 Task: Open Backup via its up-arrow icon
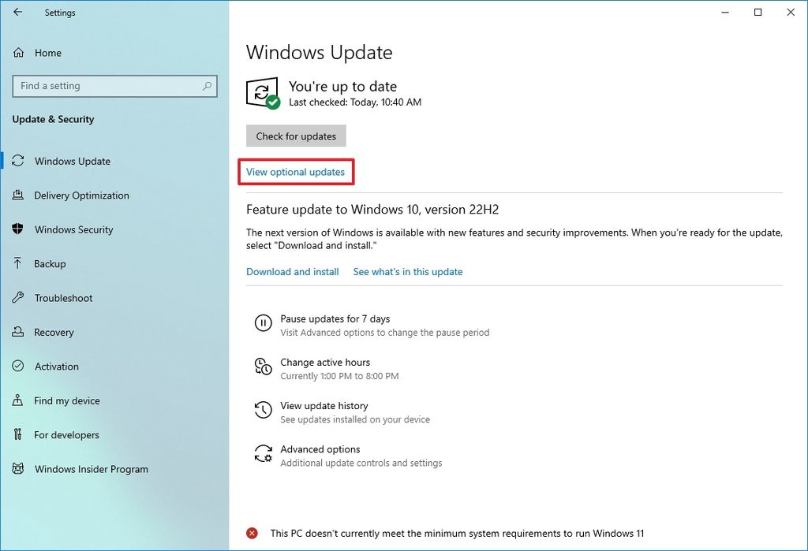pos(18,263)
